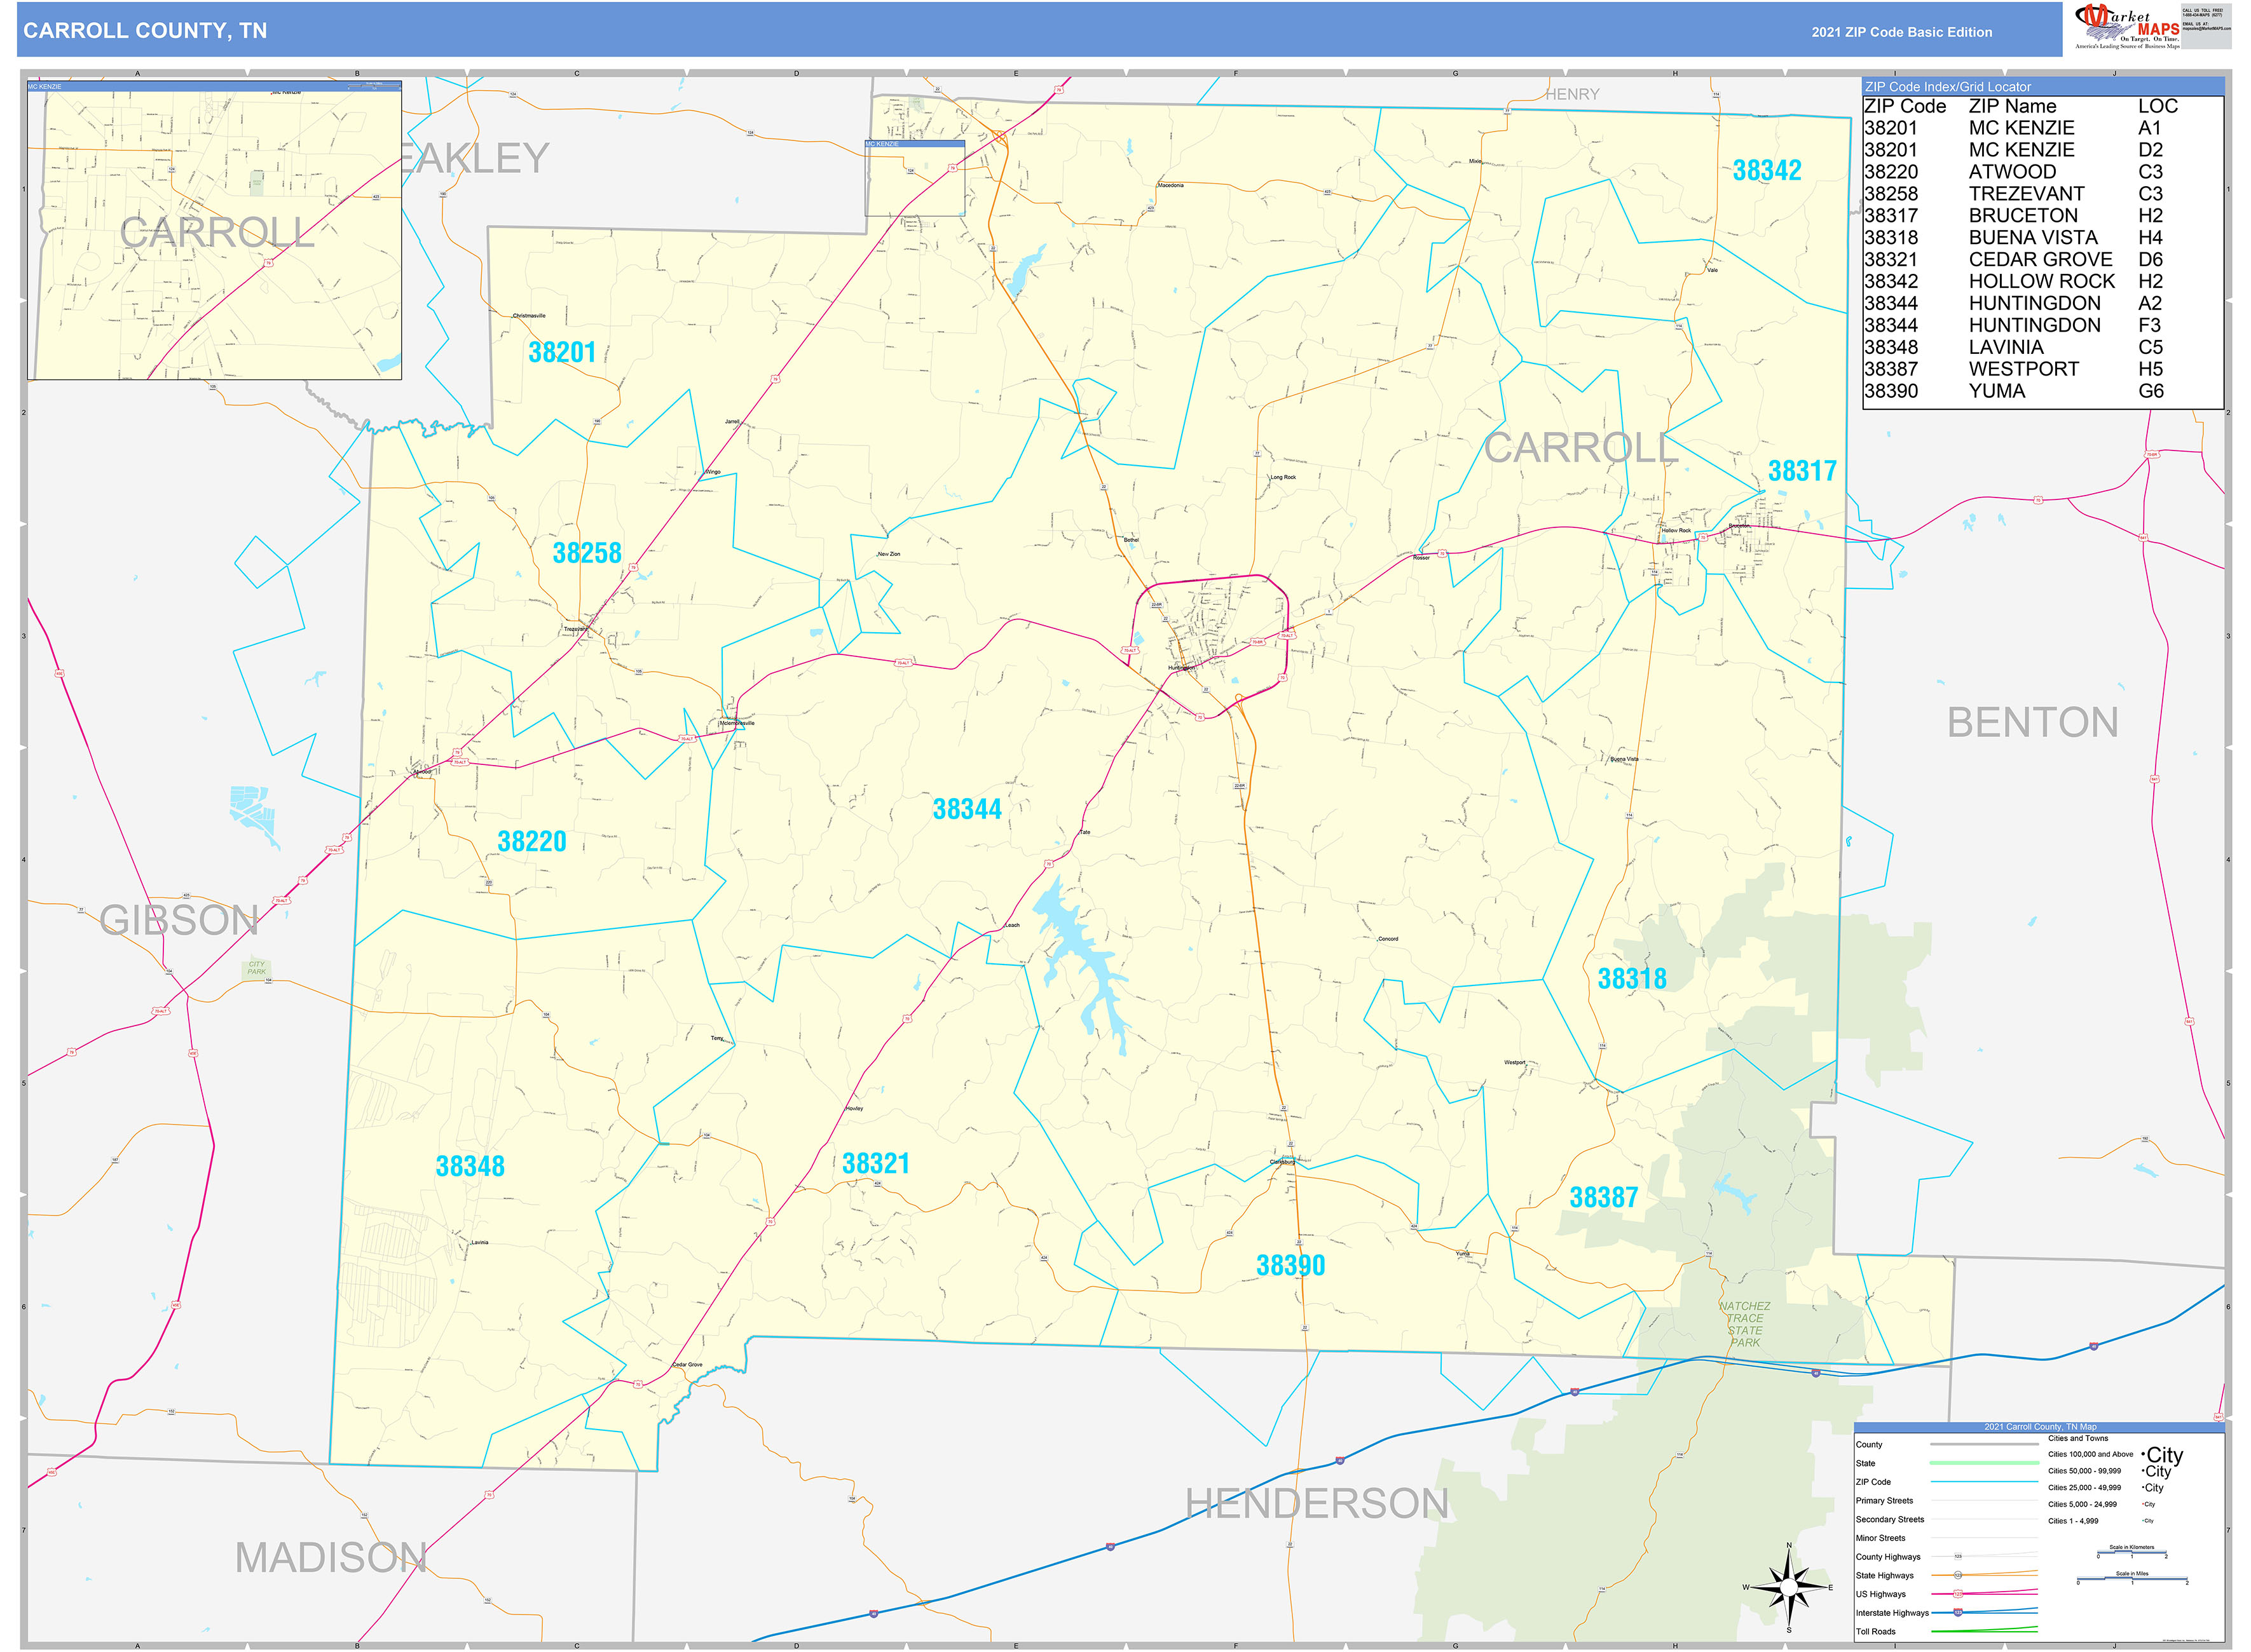2251x1652 pixels.
Task: Click the Interstate Highways shield in legend
Action: (1958, 1613)
